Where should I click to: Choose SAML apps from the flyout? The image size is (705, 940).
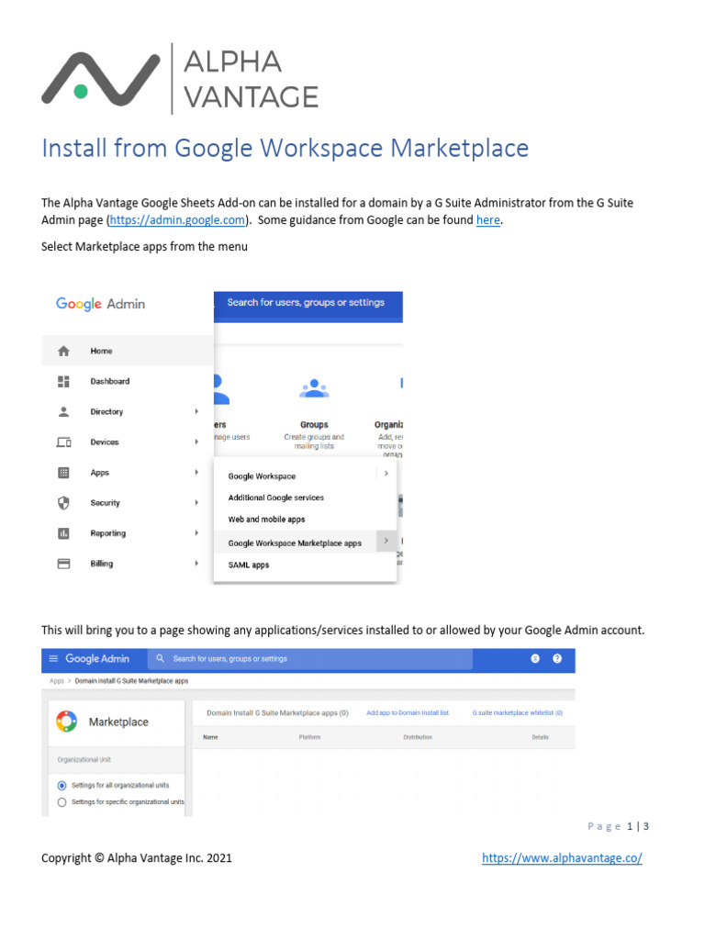coord(248,565)
